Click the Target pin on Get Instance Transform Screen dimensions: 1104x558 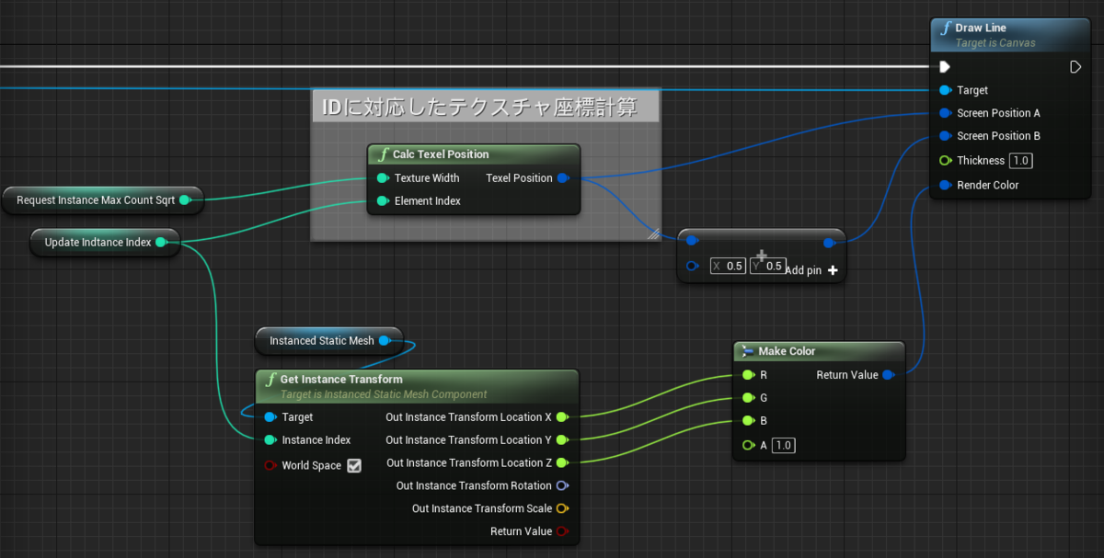tap(270, 417)
